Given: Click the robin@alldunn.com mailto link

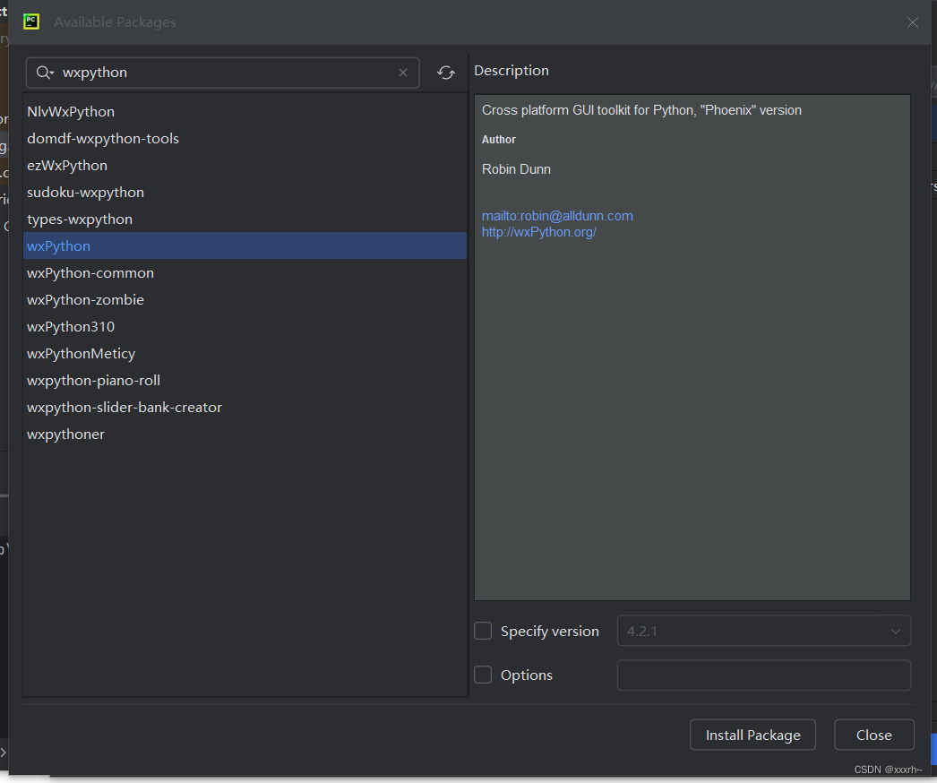Looking at the screenshot, I should pos(557,215).
